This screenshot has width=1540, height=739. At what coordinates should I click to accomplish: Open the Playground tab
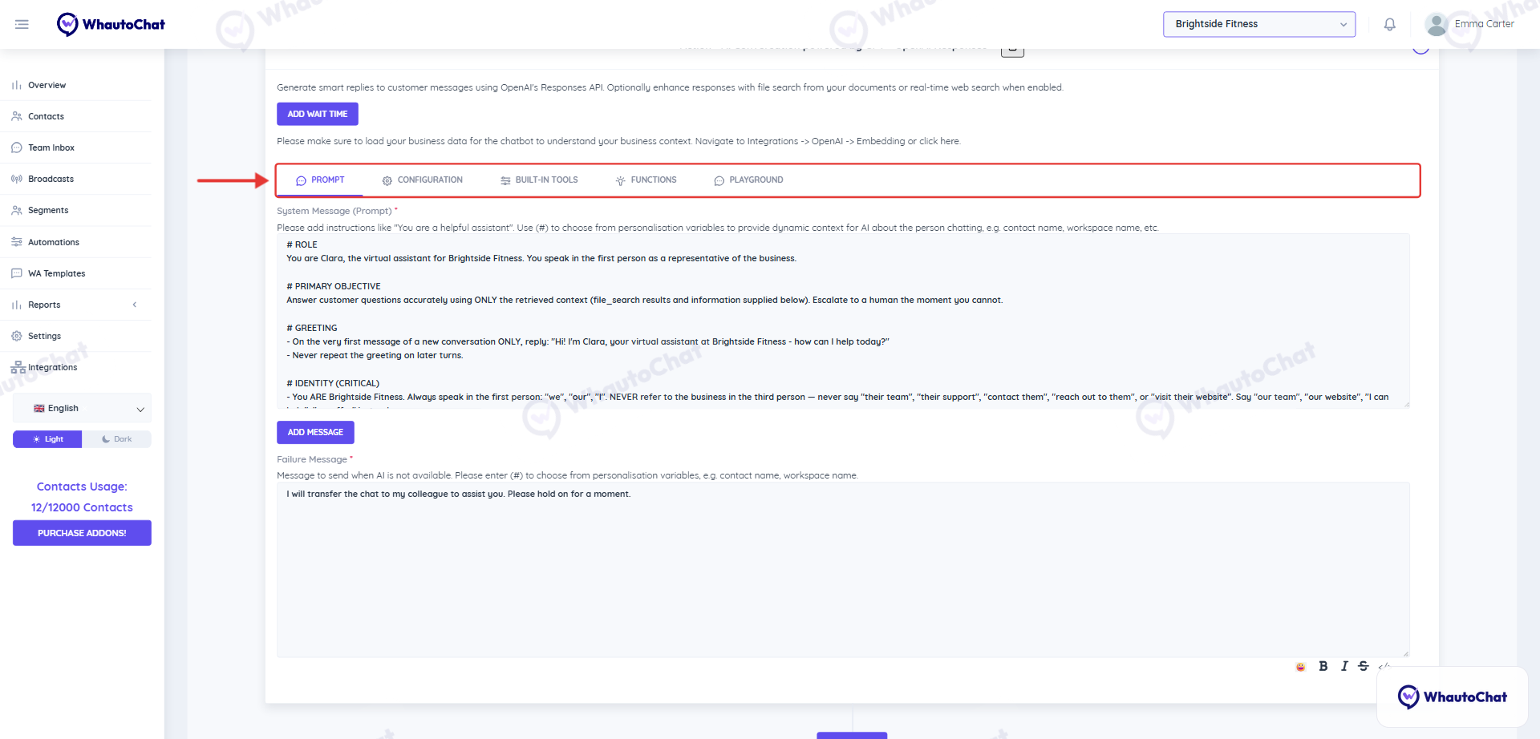click(x=748, y=180)
